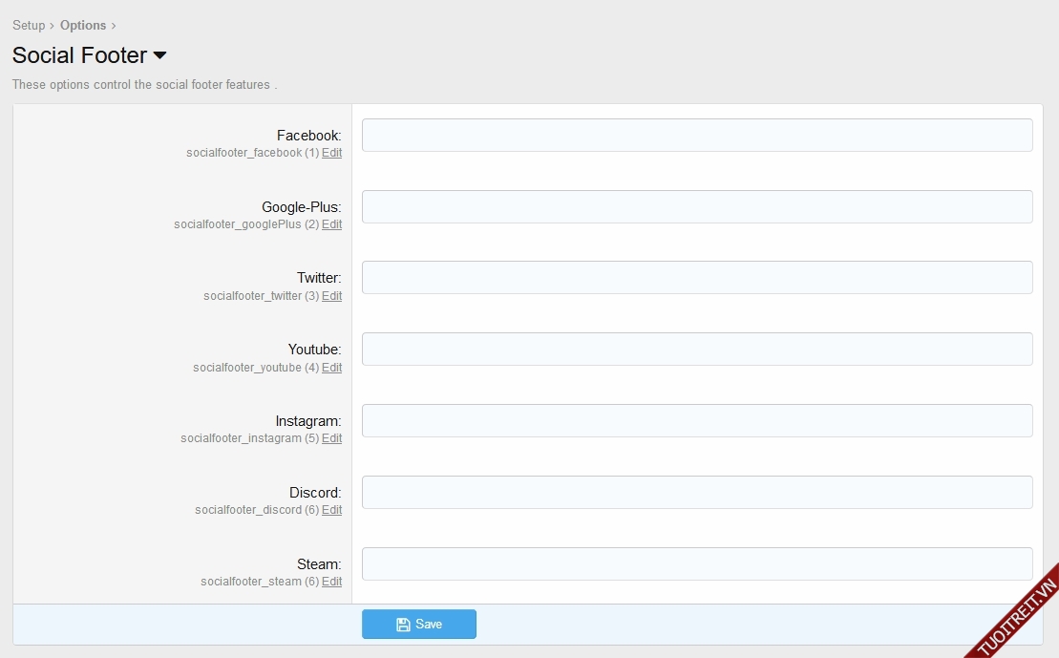Click the 'socialfooter_googlePlus (2)' text

(246, 224)
